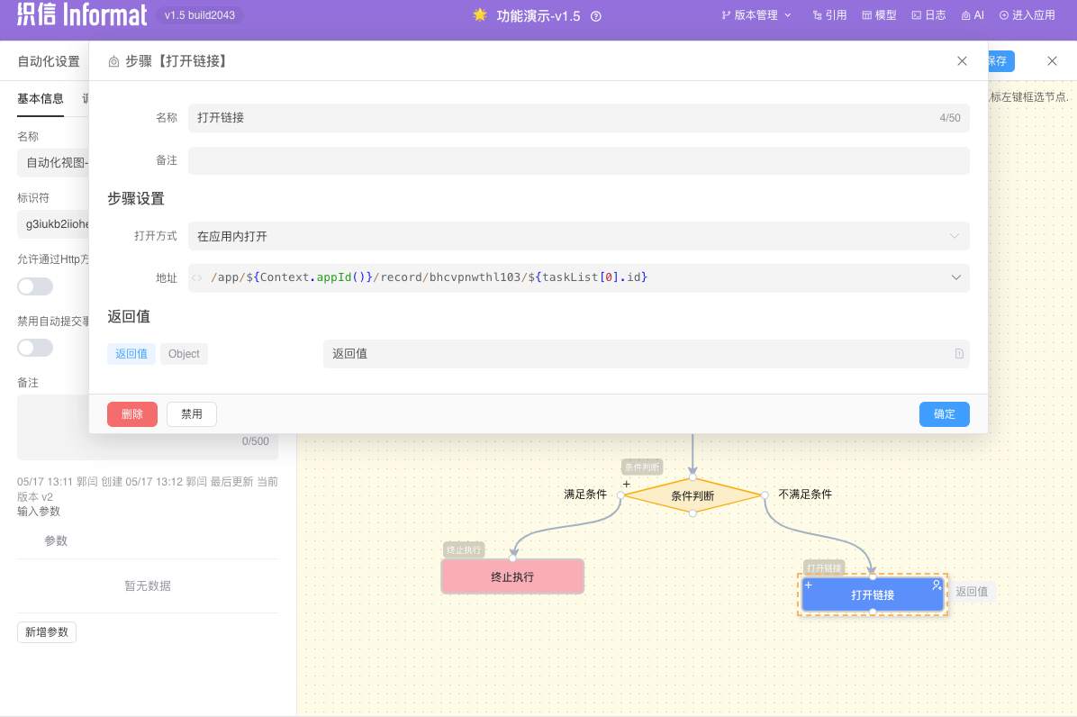Click the red 删除 button
The image size is (1077, 717).
point(132,414)
